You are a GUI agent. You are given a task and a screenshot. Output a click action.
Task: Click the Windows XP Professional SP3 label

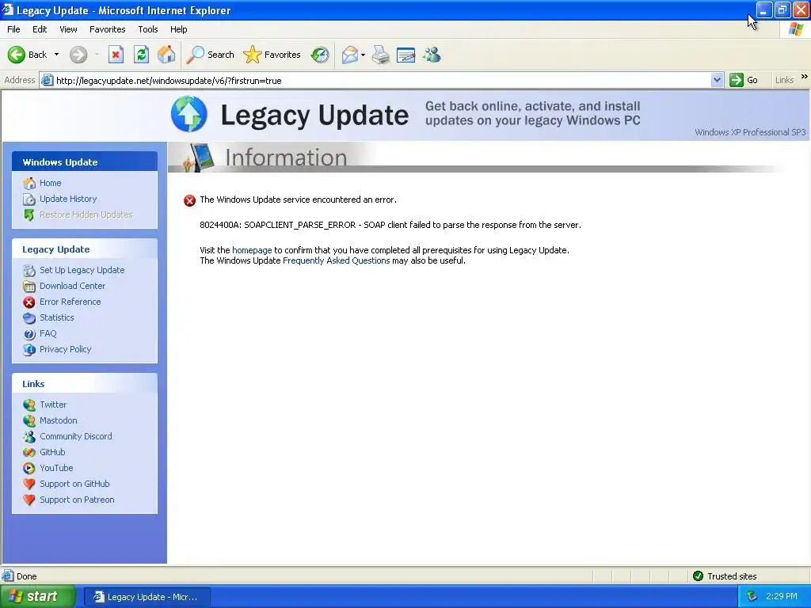750,132
